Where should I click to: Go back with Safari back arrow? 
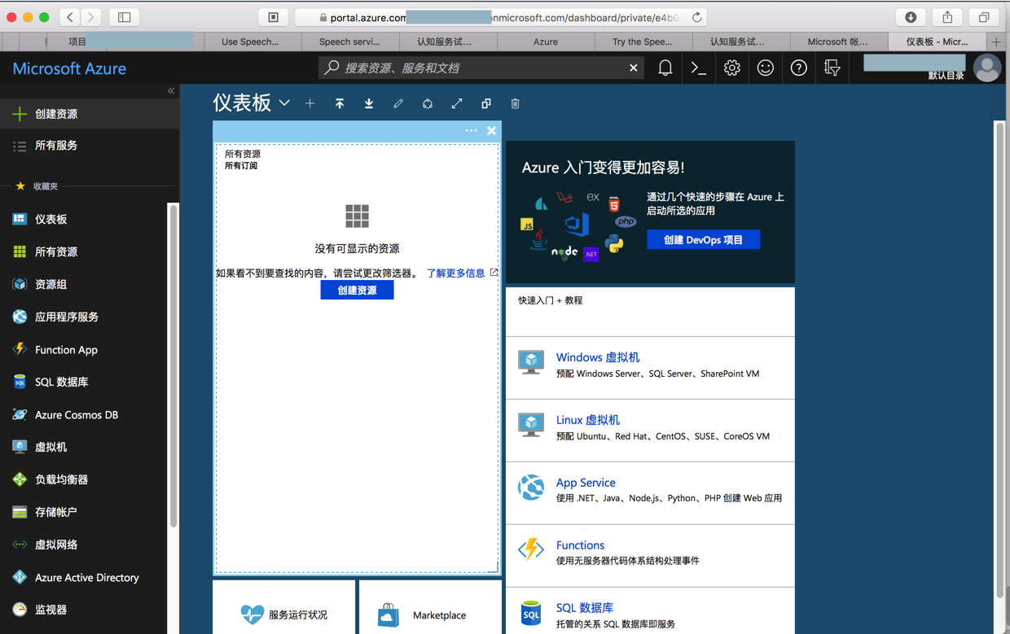(71, 17)
